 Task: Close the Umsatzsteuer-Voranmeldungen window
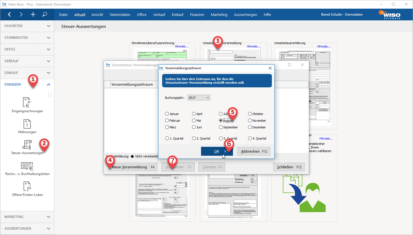[x=302, y=65]
